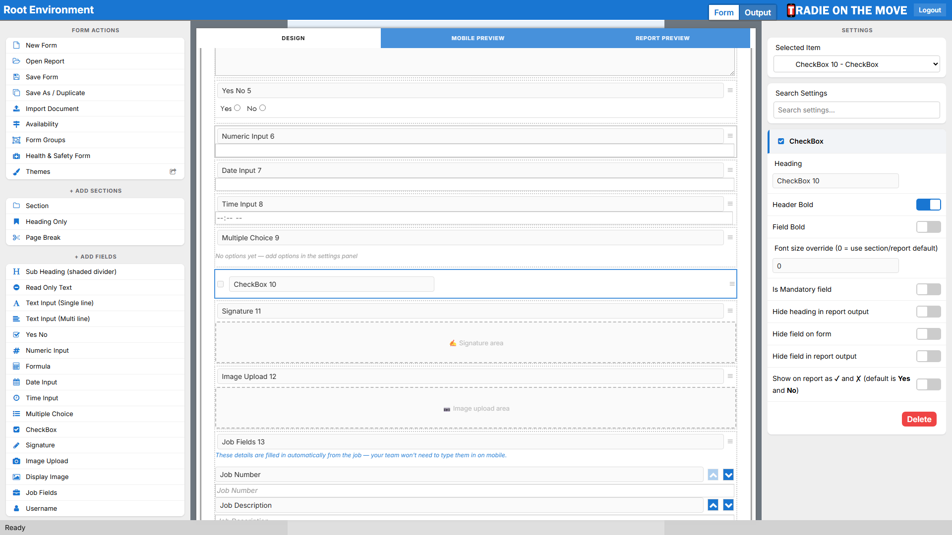The height and width of the screenshot is (535, 952).
Task: Click the Heading text field in settings
Action: pyautogui.click(x=835, y=181)
